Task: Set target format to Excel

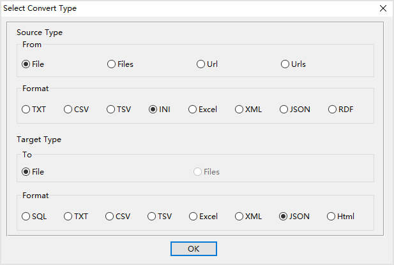Action: (x=193, y=216)
